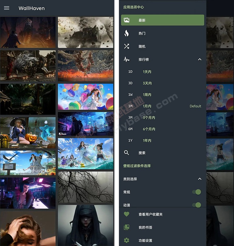234x246 pixels.
Task: Open the colorful balloons girl wallpaper
Action: [86, 97]
